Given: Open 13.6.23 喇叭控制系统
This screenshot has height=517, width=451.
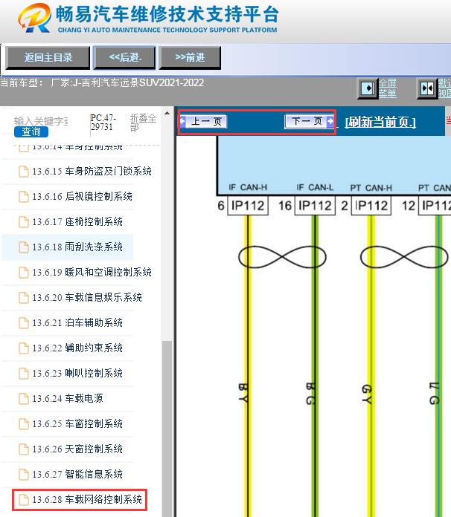Looking at the screenshot, I should tap(77, 373).
